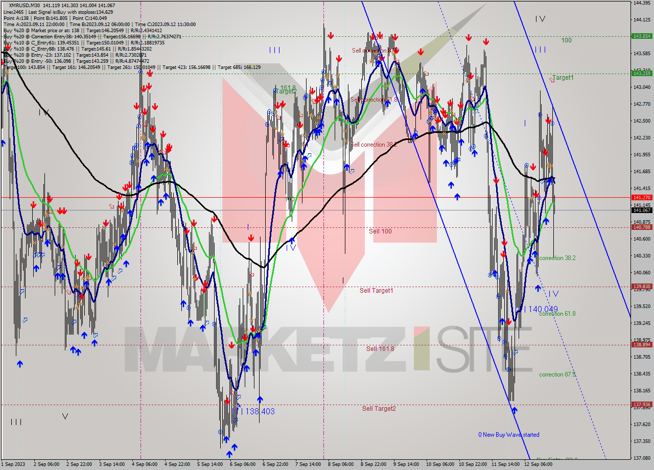
Task: Click the '6 Sep 22:00' time label
Action: (275, 464)
